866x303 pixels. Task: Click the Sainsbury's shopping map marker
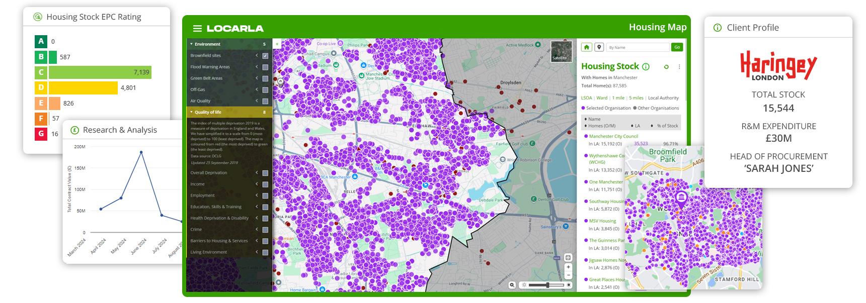[566, 227]
